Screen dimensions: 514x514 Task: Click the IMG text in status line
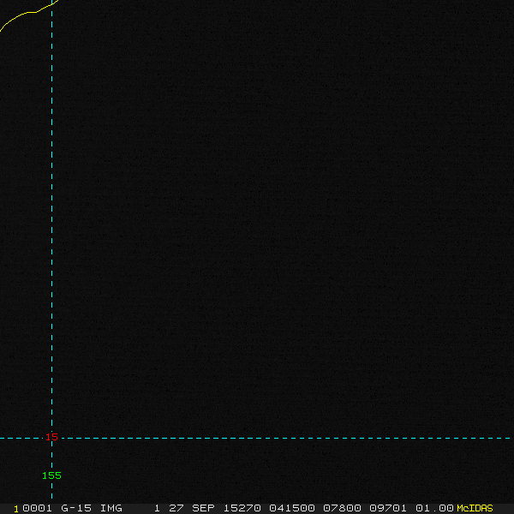tap(111, 508)
